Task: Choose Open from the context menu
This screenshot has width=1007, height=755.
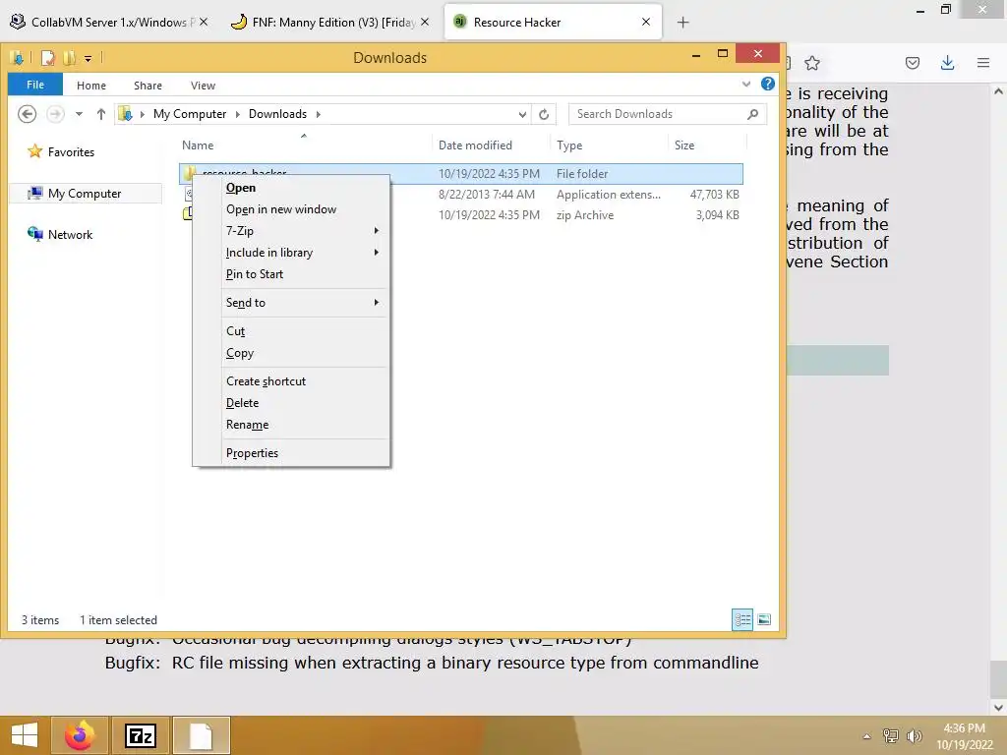Action: click(291, 188)
